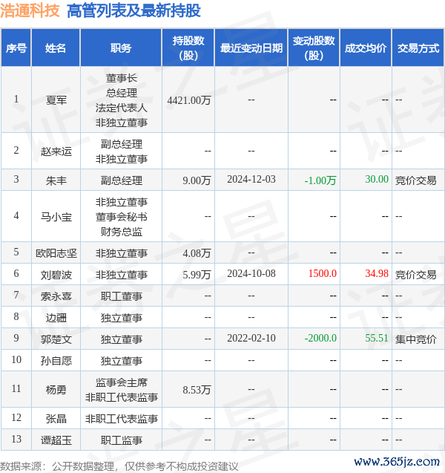Select the name 朱丰

[56, 180]
